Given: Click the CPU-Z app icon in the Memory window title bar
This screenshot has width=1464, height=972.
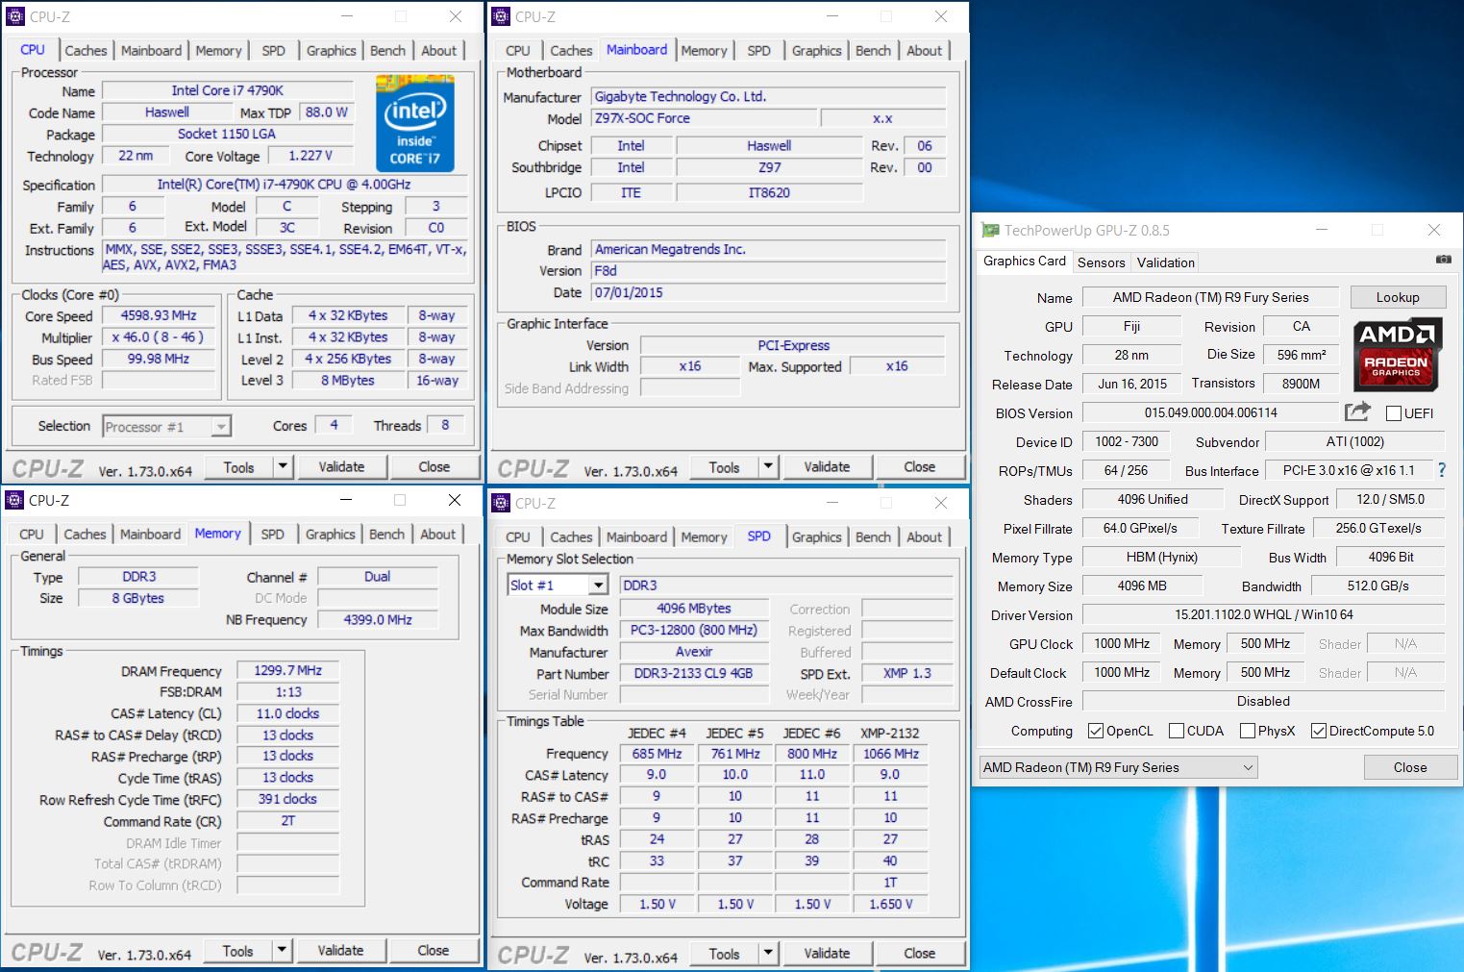Looking at the screenshot, I should coord(14,500).
